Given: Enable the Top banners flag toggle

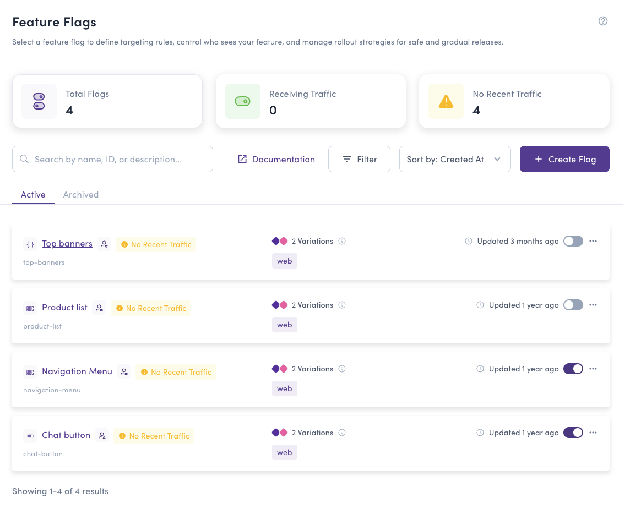Looking at the screenshot, I should click(573, 241).
